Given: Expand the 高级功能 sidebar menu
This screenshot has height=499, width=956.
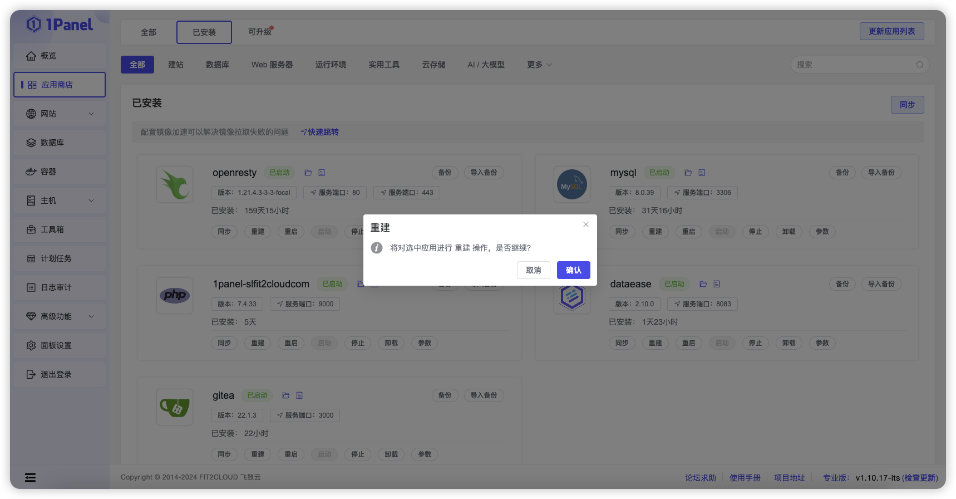Looking at the screenshot, I should coord(60,316).
